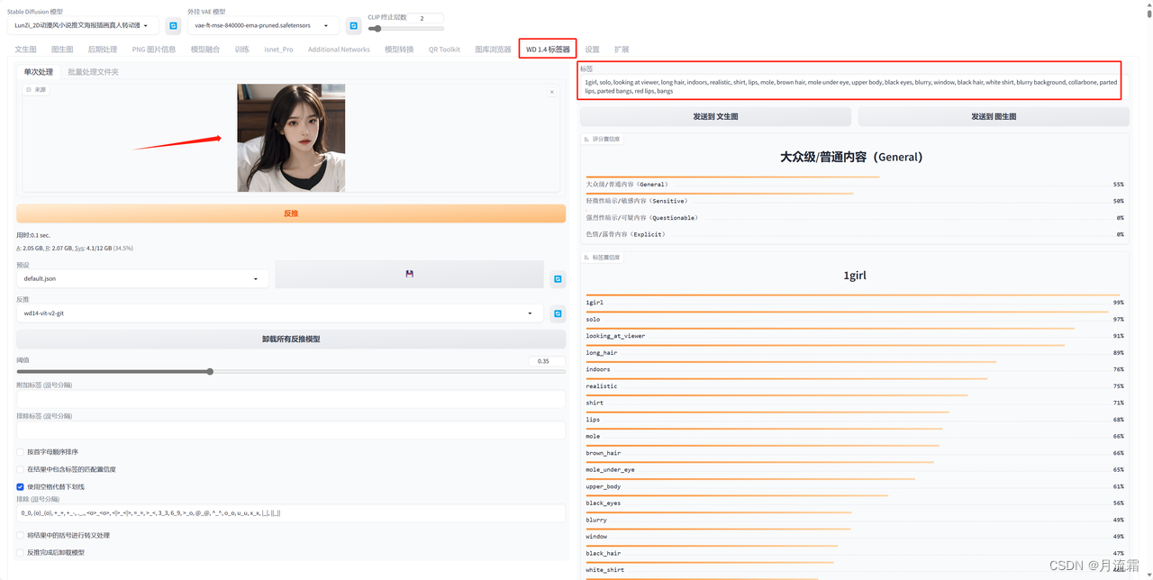The height and width of the screenshot is (580, 1153).
Task: Click the mole_under_eye tag row
Action: [x=854, y=469]
